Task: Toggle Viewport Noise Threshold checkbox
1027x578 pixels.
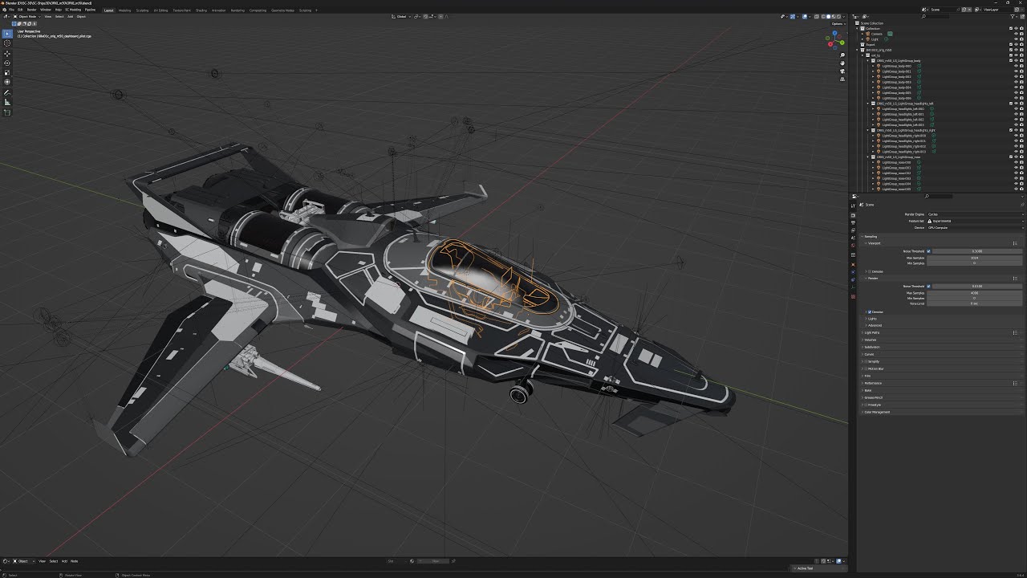Action: coord(928,251)
